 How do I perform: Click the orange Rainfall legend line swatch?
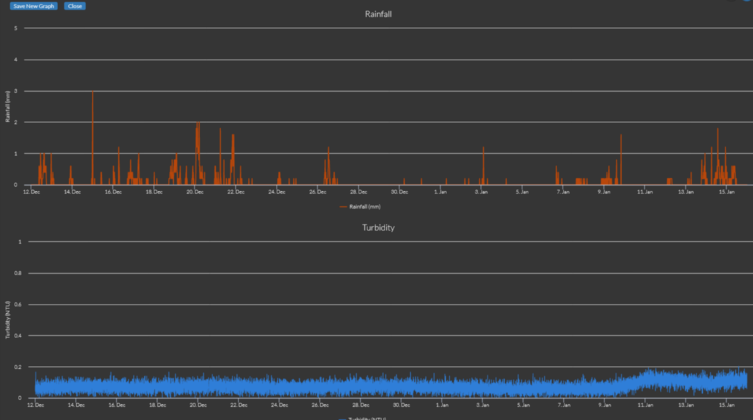click(343, 207)
